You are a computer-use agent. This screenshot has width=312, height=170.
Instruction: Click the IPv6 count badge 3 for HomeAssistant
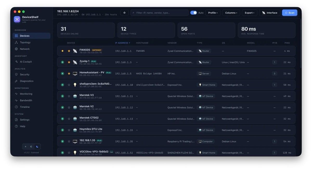275,73
